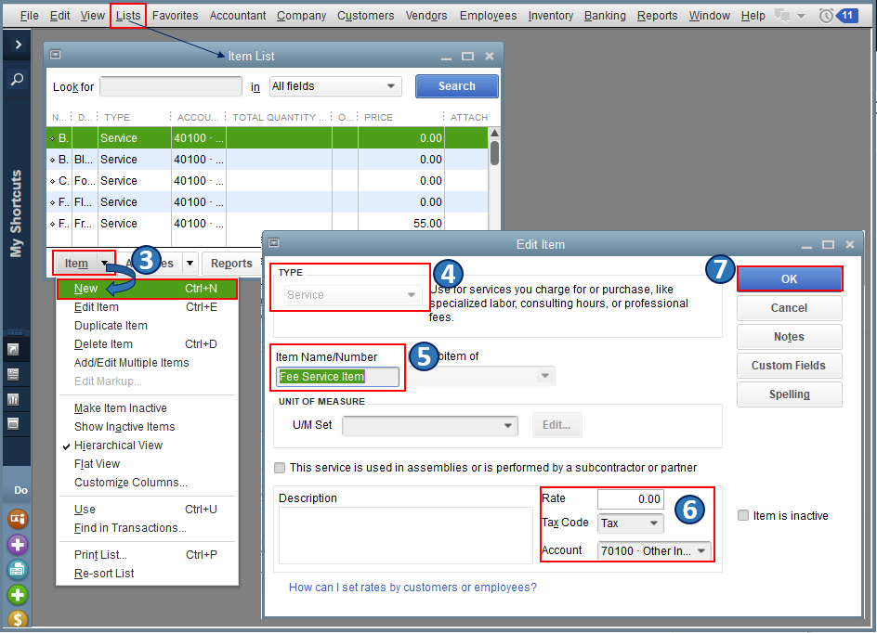877x633 pixels.
Task: Open Custom Fields button
Action: point(789,366)
